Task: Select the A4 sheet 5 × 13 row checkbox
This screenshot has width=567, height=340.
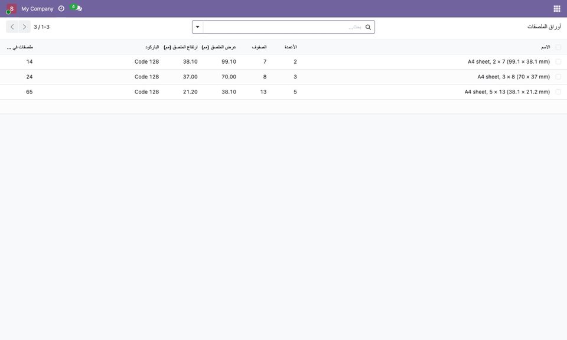Action: click(558, 92)
